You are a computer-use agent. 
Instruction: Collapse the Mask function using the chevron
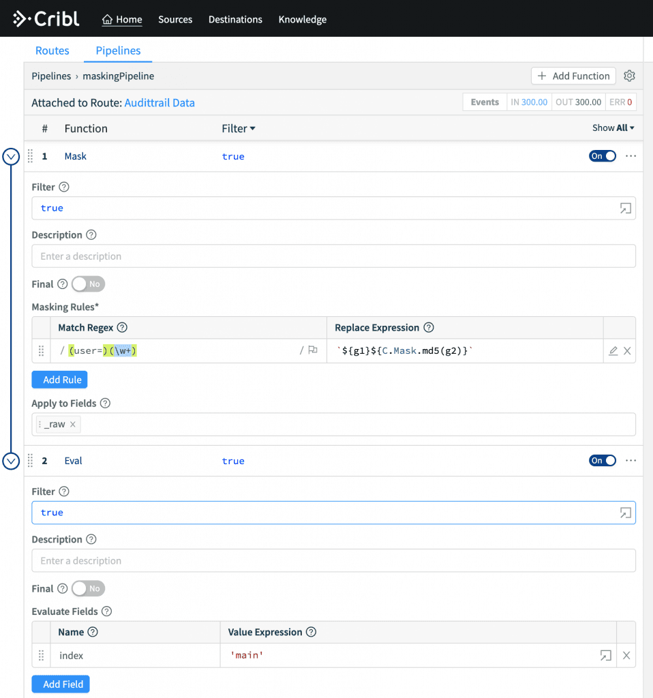(x=11, y=156)
